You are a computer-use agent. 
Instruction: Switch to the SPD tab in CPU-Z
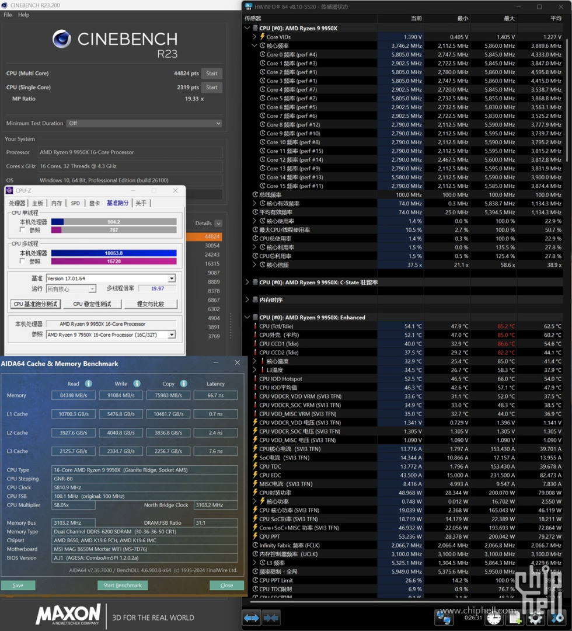pos(75,203)
